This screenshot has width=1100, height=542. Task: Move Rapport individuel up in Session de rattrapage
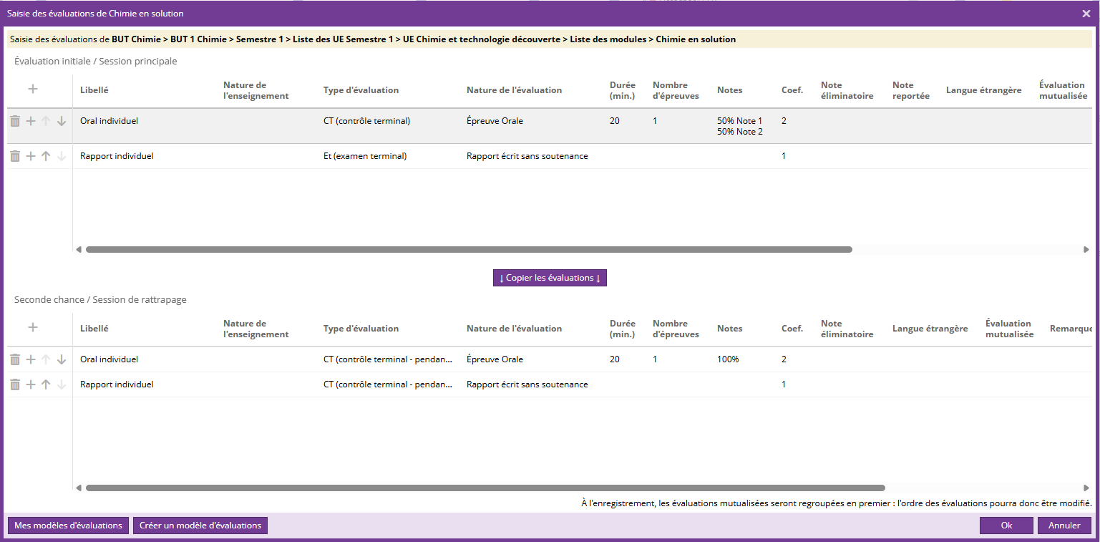pyautogui.click(x=46, y=385)
